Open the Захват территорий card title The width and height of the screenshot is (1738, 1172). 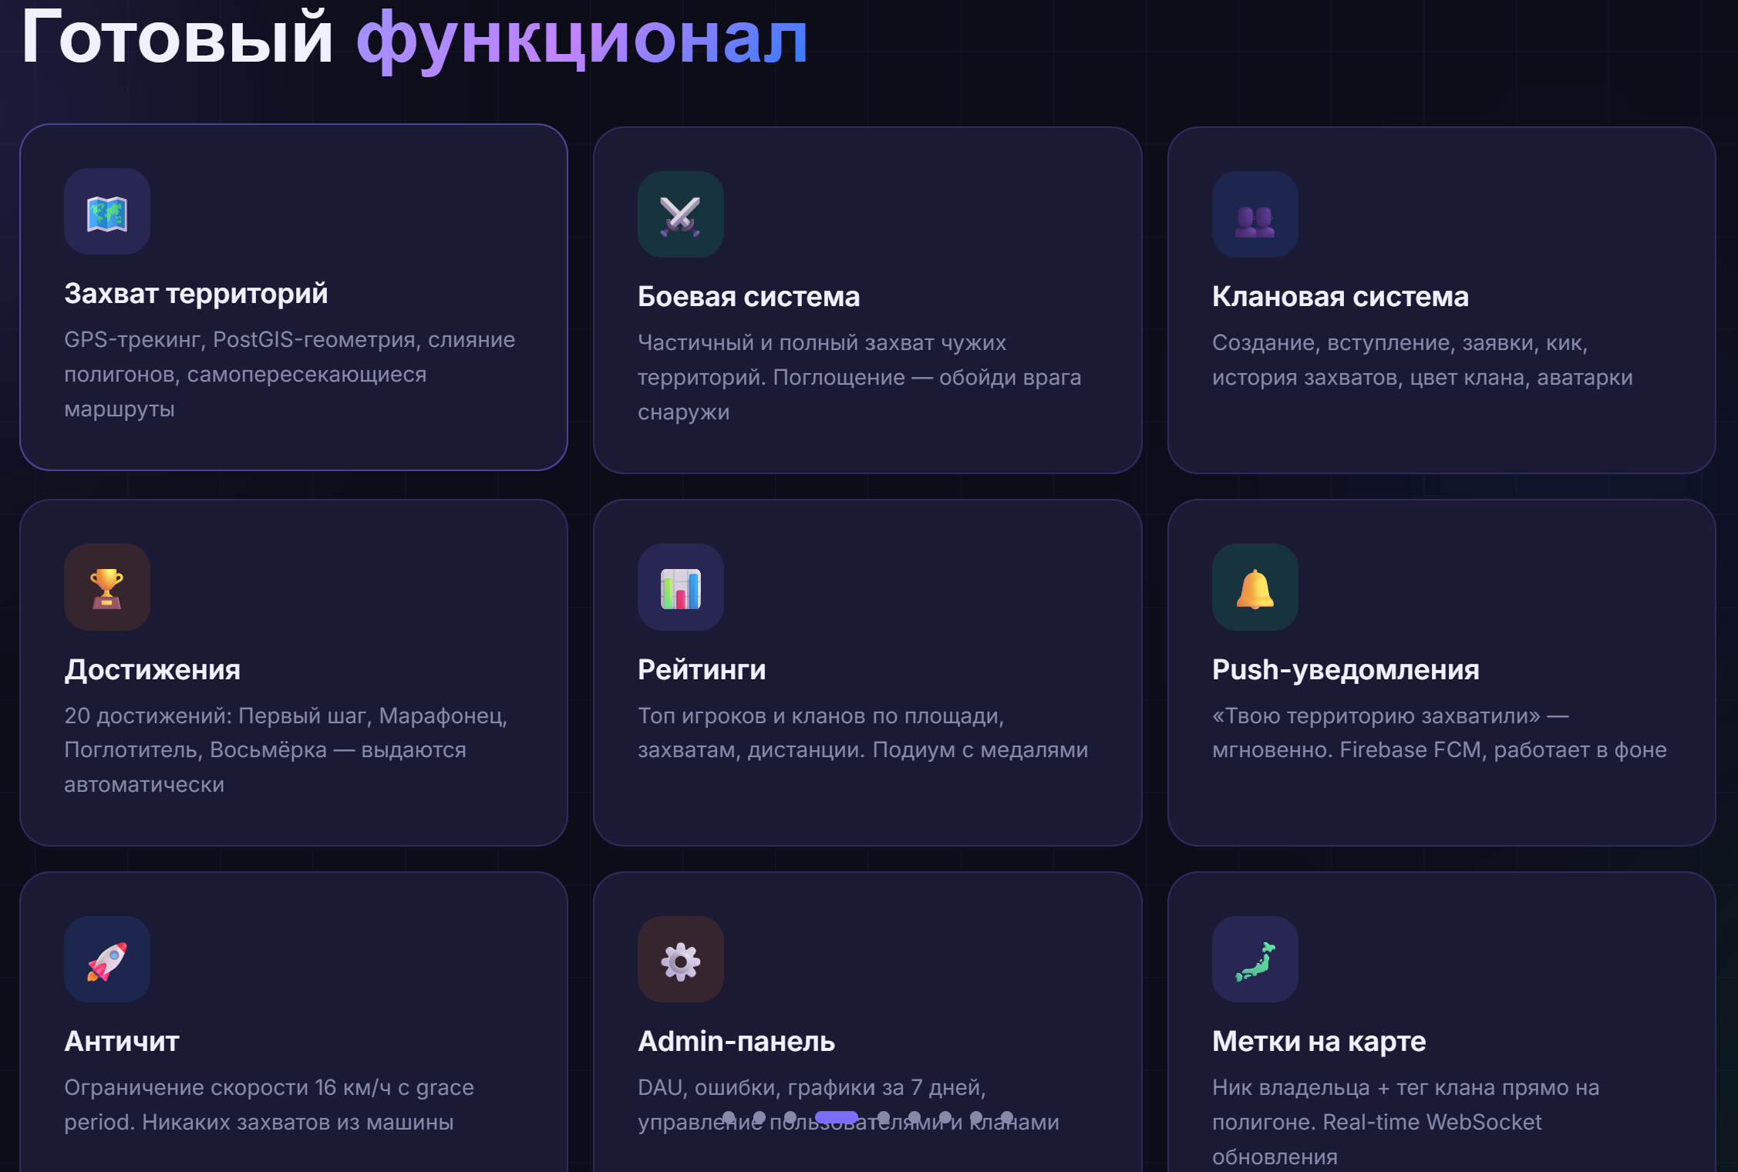tap(196, 294)
